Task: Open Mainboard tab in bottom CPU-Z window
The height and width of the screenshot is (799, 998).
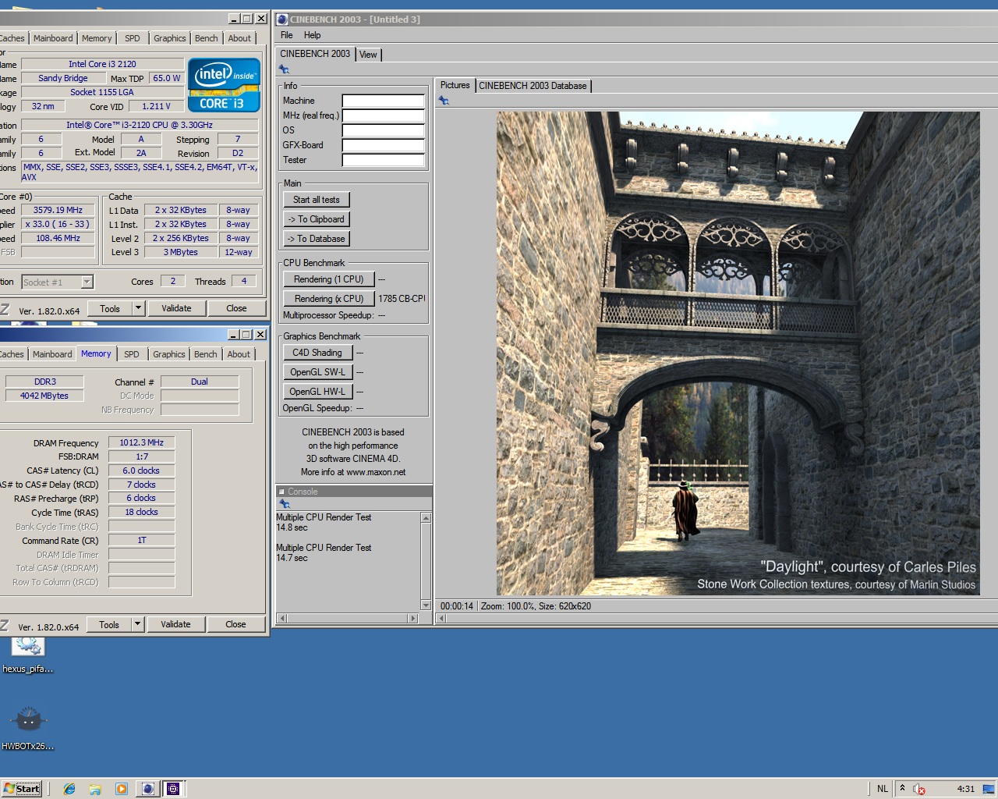Action: tap(52, 354)
